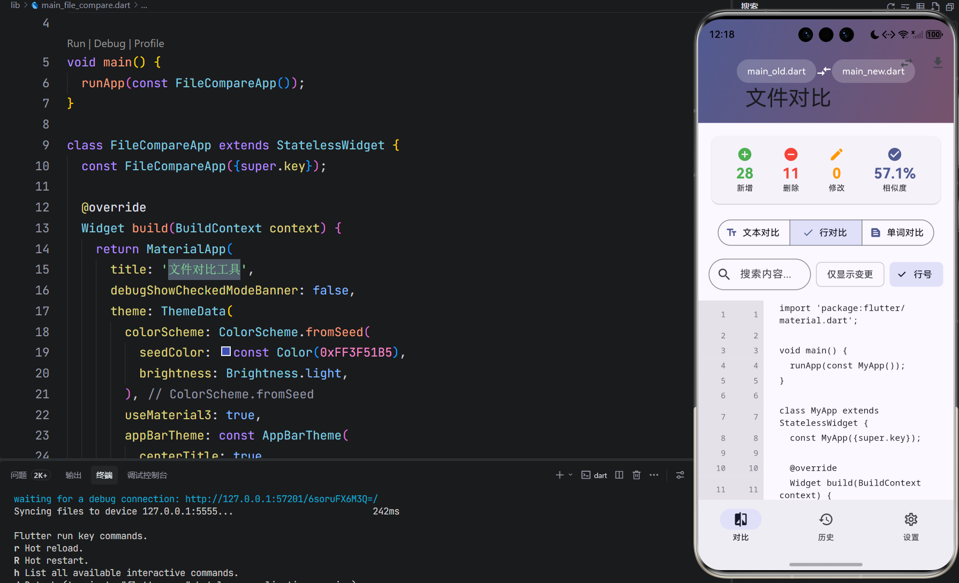Screen dimensions: 959x583
Task: Tap the 文件对比 app title
Action: pyautogui.click(x=788, y=98)
